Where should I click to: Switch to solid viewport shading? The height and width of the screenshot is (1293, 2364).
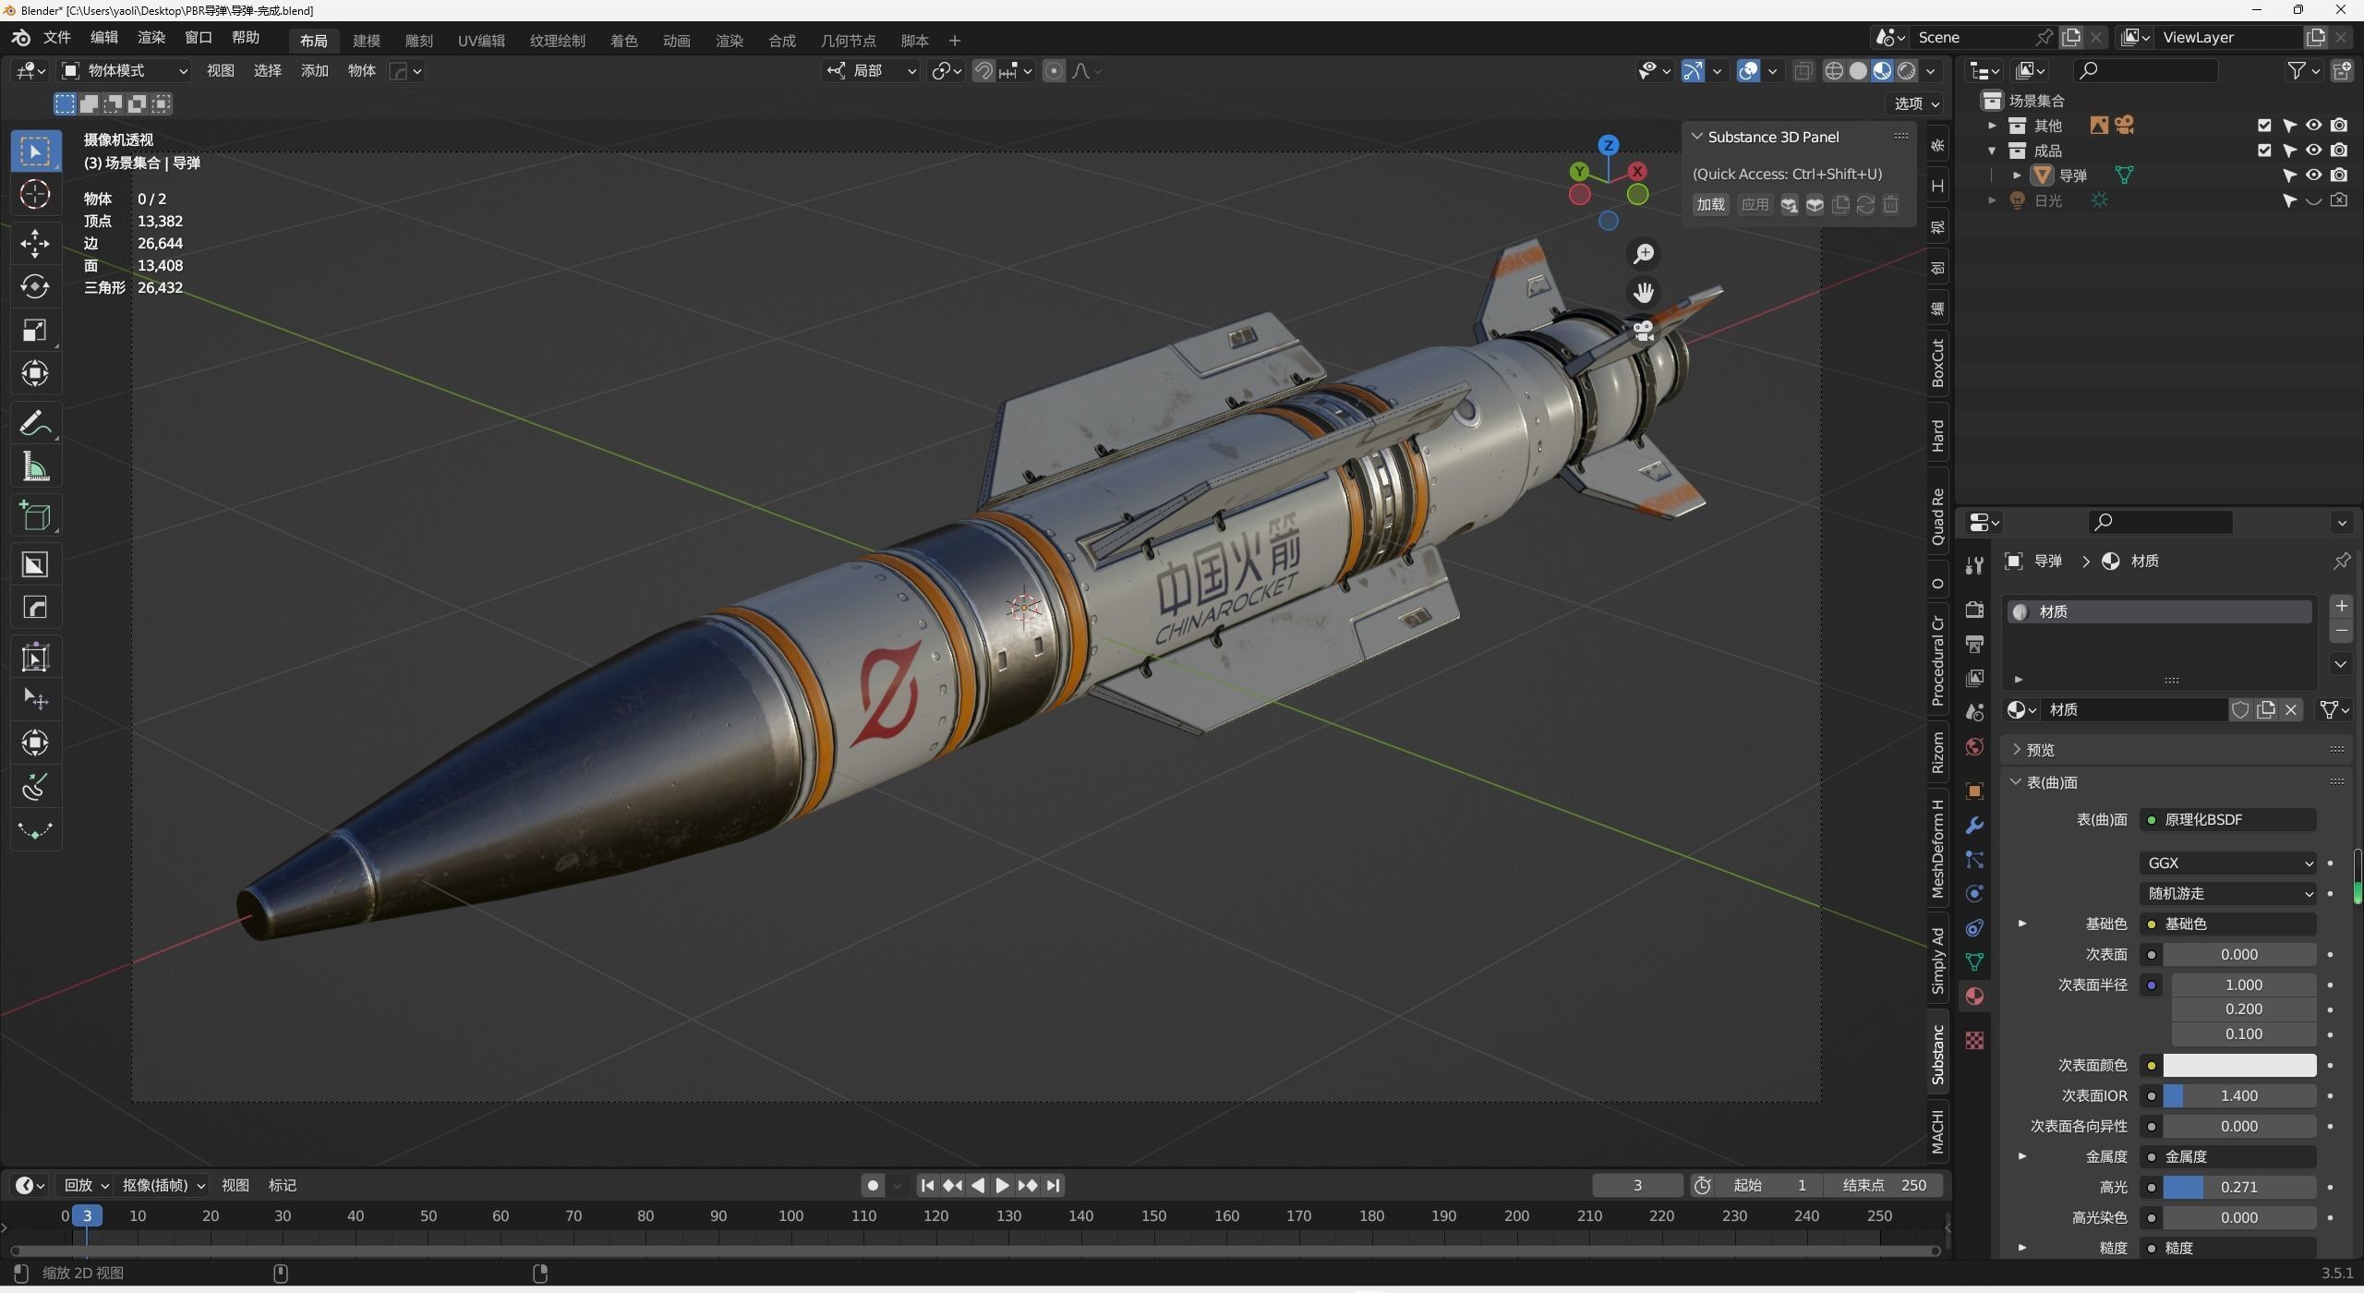[x=1858, y=71]
